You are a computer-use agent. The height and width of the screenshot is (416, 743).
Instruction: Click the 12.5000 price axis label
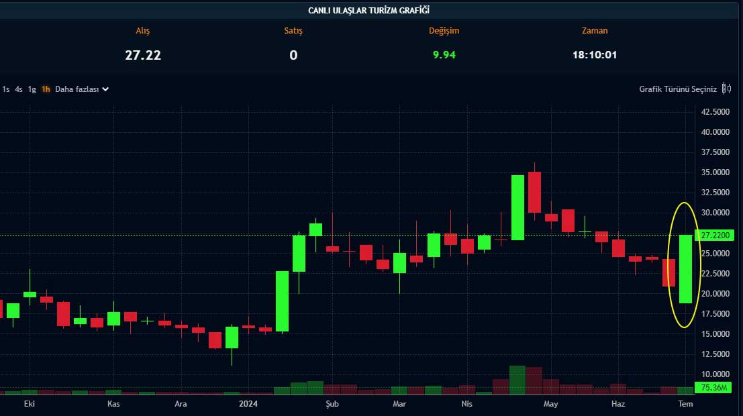pos(715,354)
